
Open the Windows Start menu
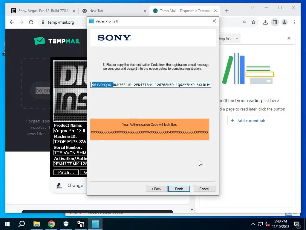7,224
